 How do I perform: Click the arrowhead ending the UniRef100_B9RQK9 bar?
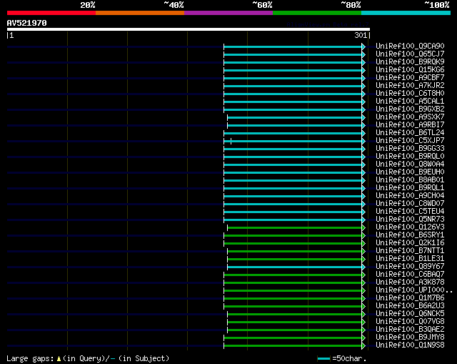point(363,62)
